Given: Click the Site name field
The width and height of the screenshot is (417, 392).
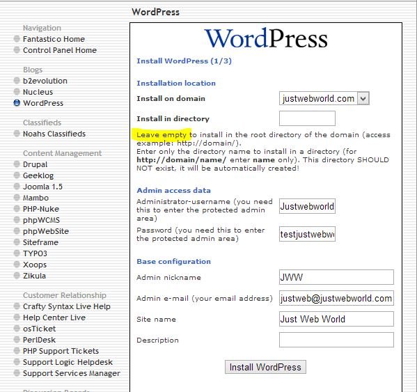Looking at the screenshot, I should pos(336,319).
